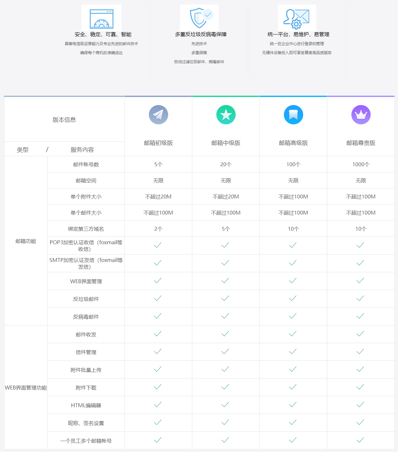The height and width of the screenshot is (452, 398).
Task: Click 单个附件大小 value under 邮箱尊贵版
Action: click(361, 197)
